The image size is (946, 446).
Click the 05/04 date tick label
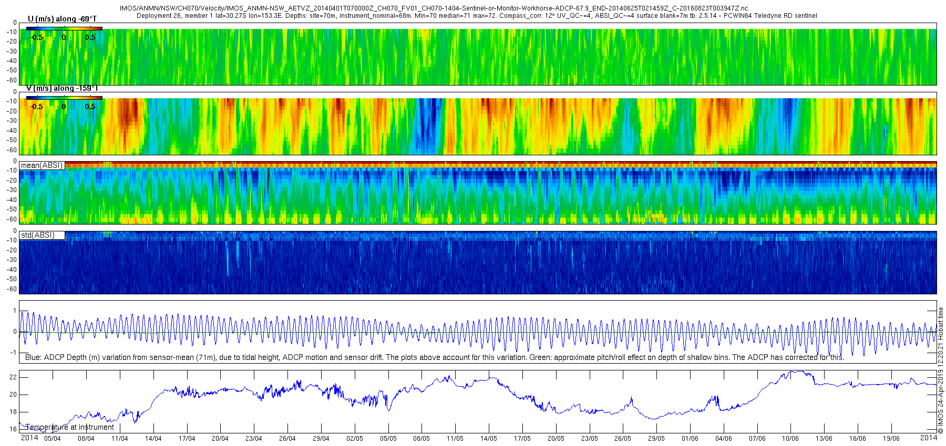coord(53,439)
